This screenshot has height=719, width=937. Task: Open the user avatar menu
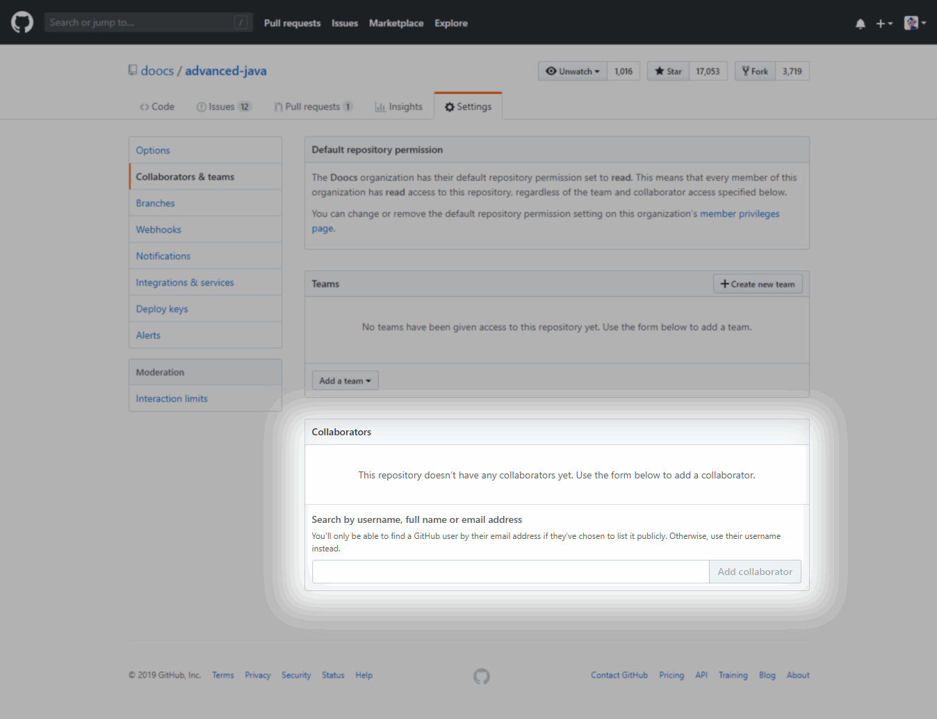pyautogui.click(x=914, y=23)
